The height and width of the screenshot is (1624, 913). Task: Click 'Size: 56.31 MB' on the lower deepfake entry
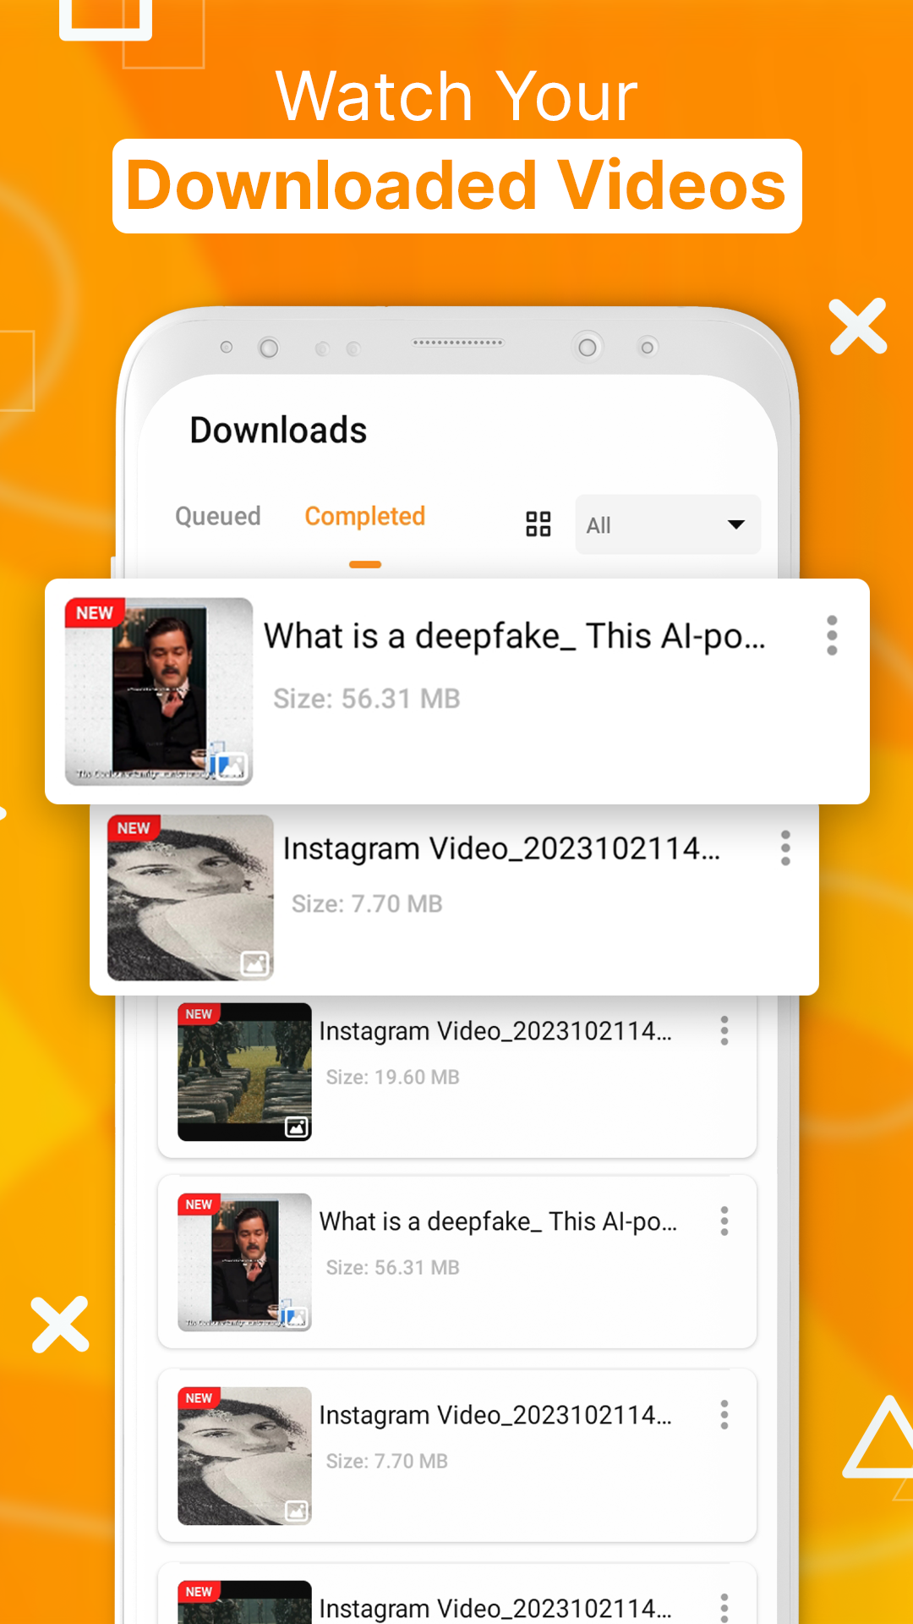[x=393, y=1267]
